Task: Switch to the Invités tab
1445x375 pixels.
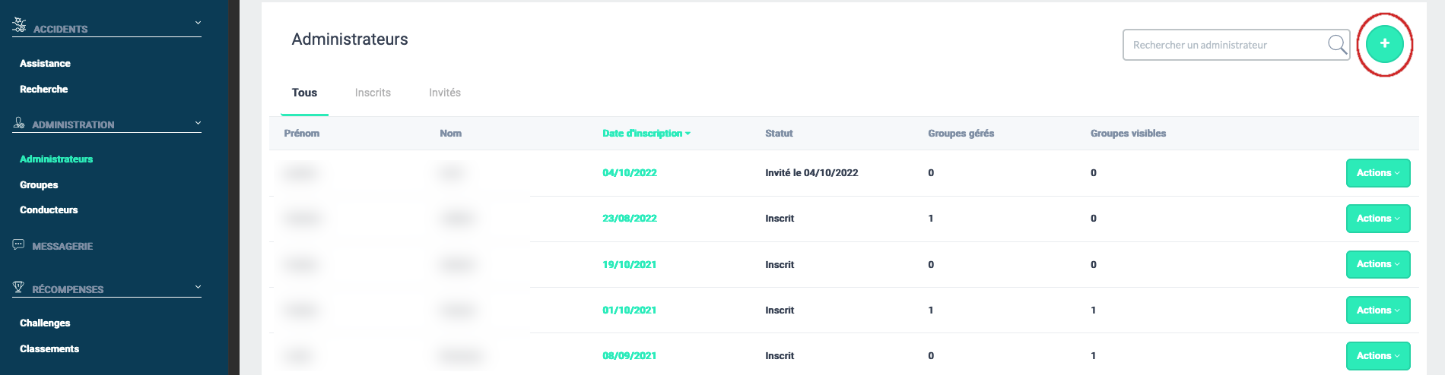Action: tap(445, 93)
